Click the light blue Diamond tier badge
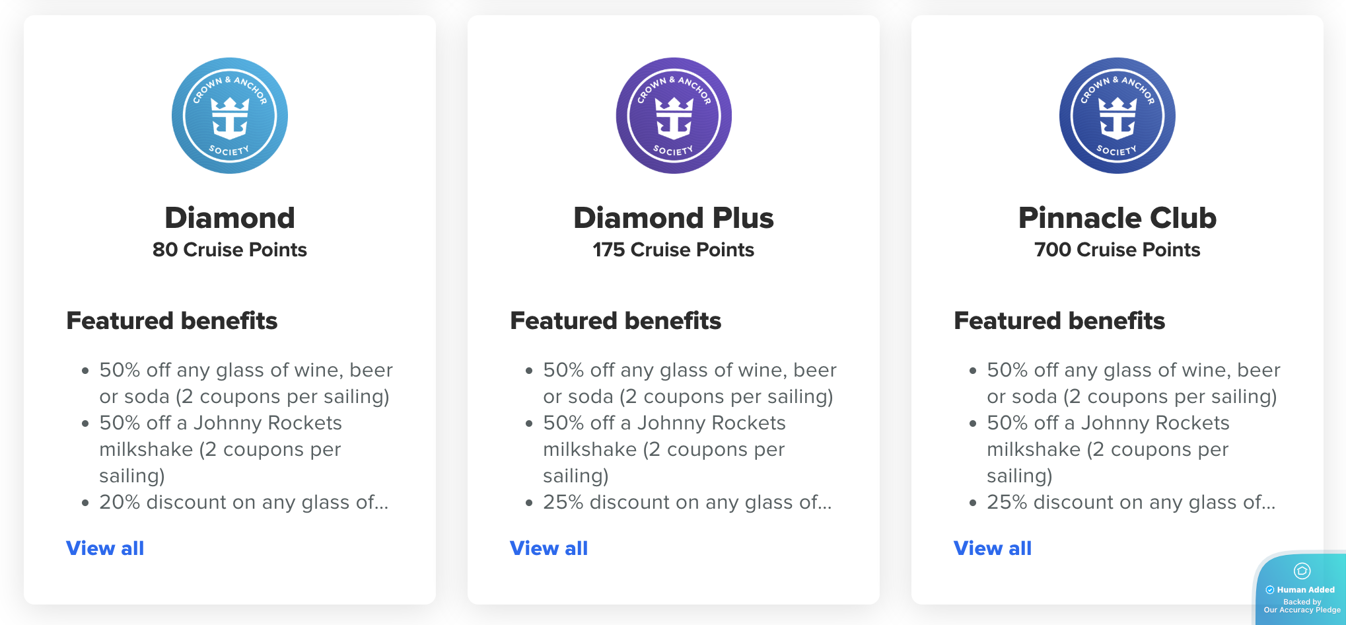 [x=230, y=116]
